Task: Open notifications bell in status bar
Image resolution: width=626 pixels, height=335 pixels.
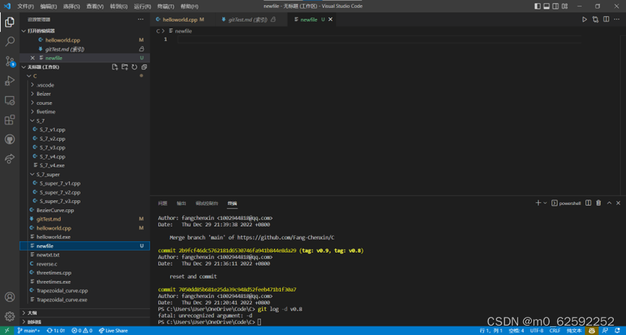Action: click(617, 331)
